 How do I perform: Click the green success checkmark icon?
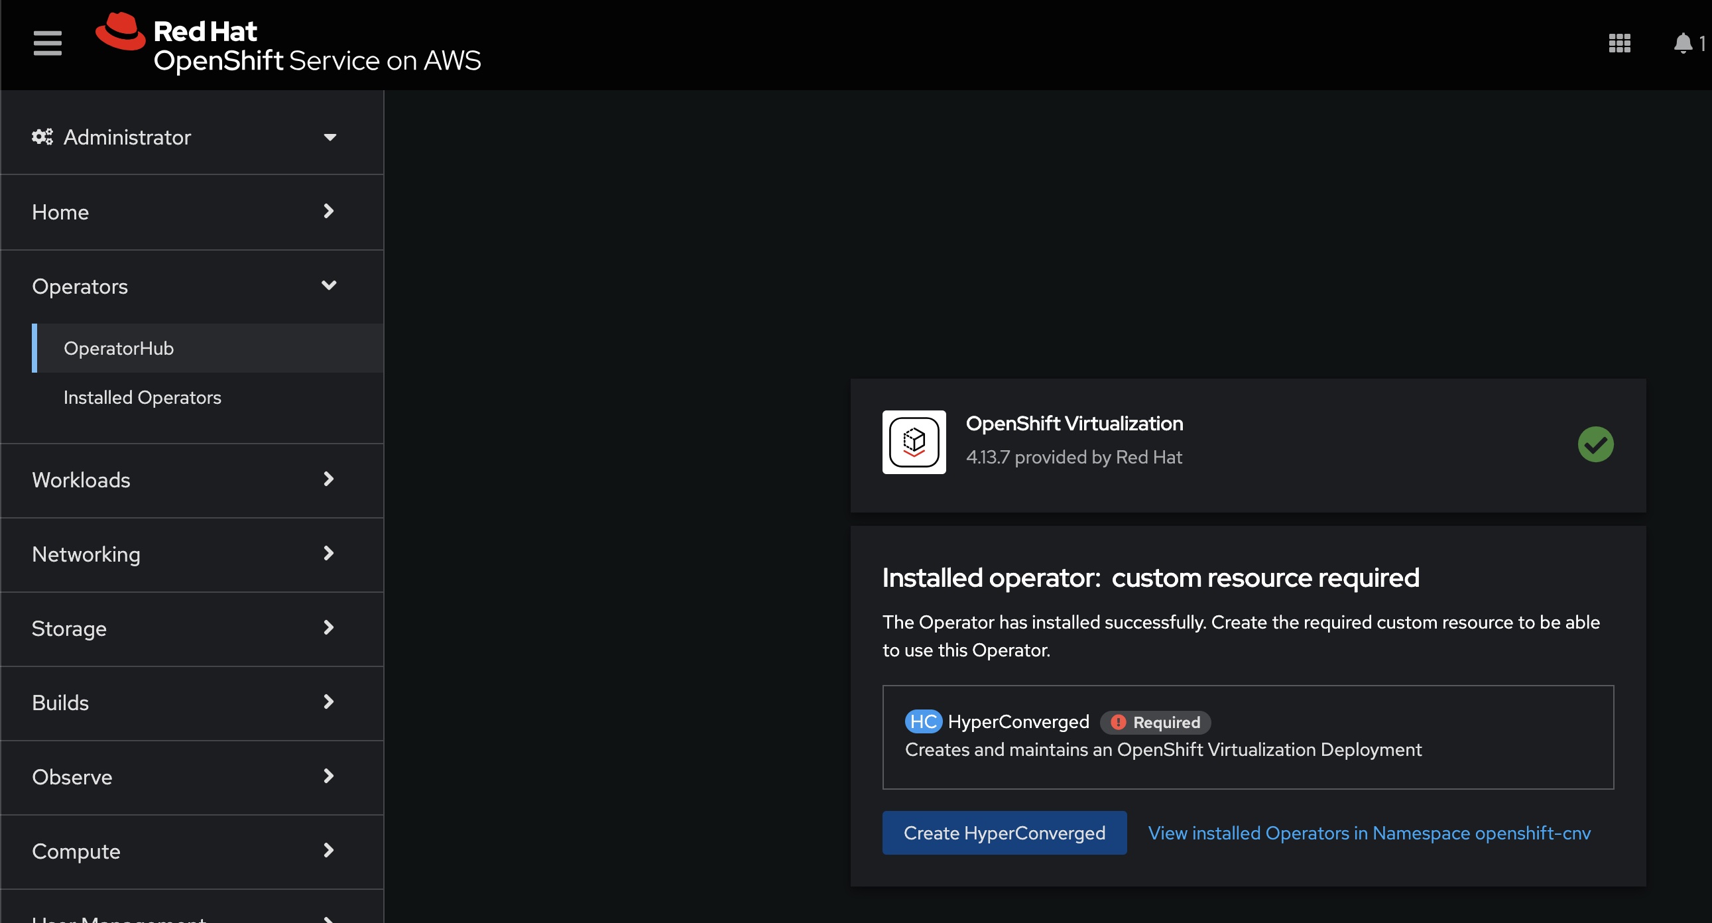(1595, 444)
